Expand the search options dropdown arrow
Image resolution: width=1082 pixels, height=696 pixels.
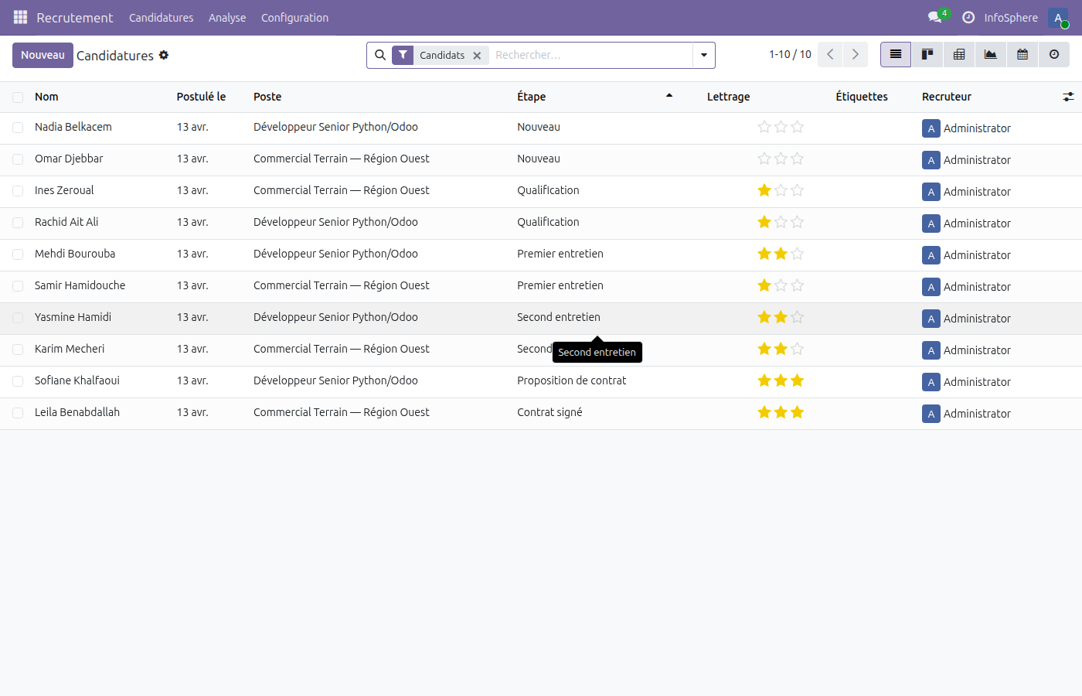point(703,55)
